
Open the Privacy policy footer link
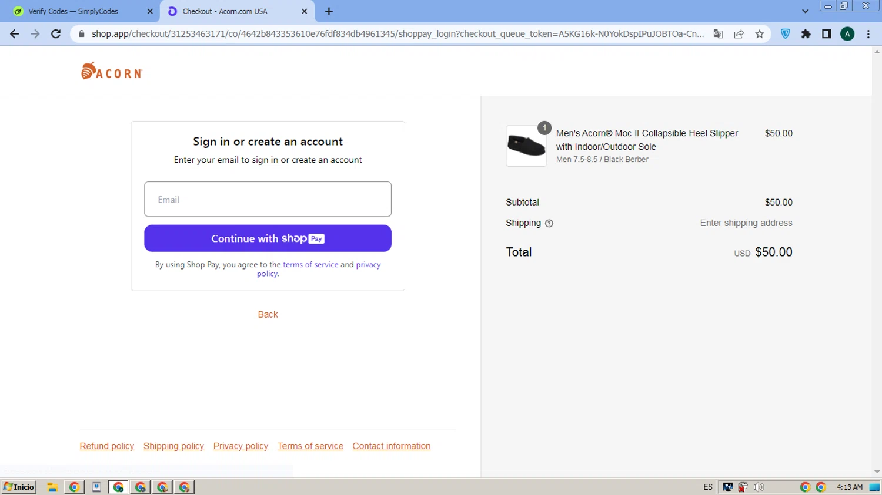pos(240,446)
